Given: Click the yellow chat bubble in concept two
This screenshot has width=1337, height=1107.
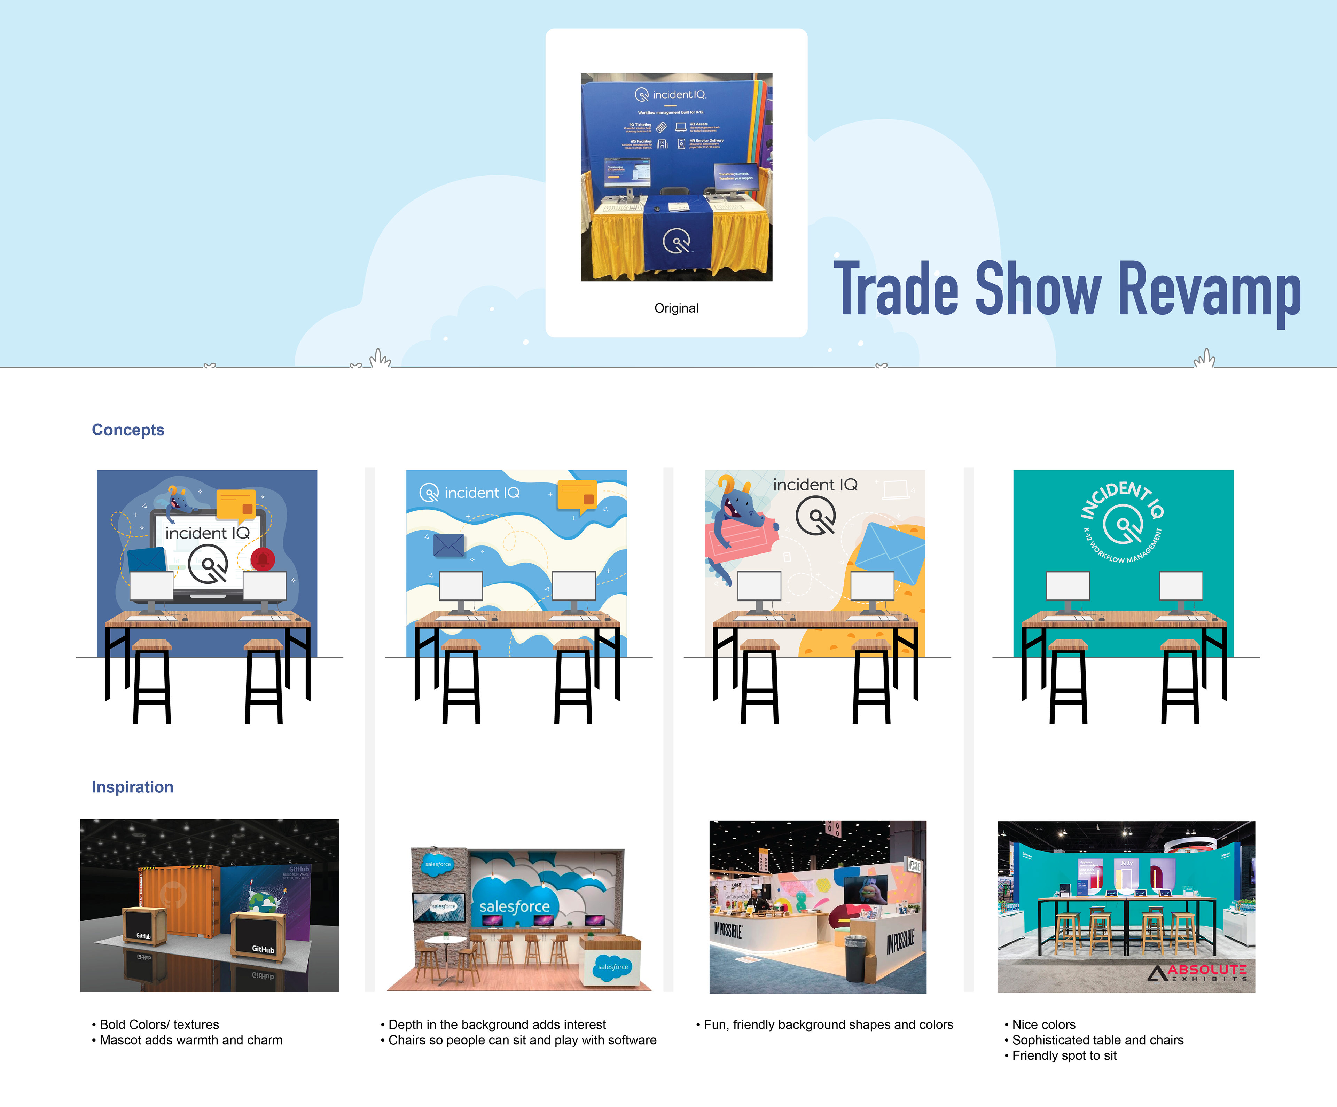Looking at the screenshot, I should tap(577, 496).
